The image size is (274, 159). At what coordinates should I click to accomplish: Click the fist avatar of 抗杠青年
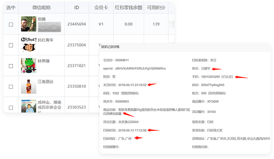(29, 45)
